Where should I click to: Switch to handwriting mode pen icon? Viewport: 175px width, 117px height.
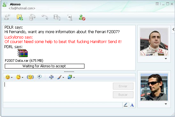126,105
